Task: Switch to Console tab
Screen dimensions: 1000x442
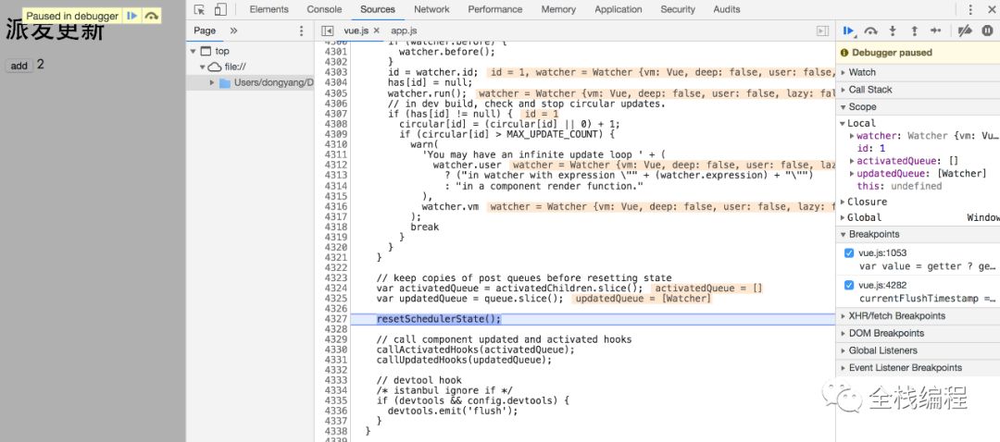Action: pyautogui.click(x=324, y=9)
